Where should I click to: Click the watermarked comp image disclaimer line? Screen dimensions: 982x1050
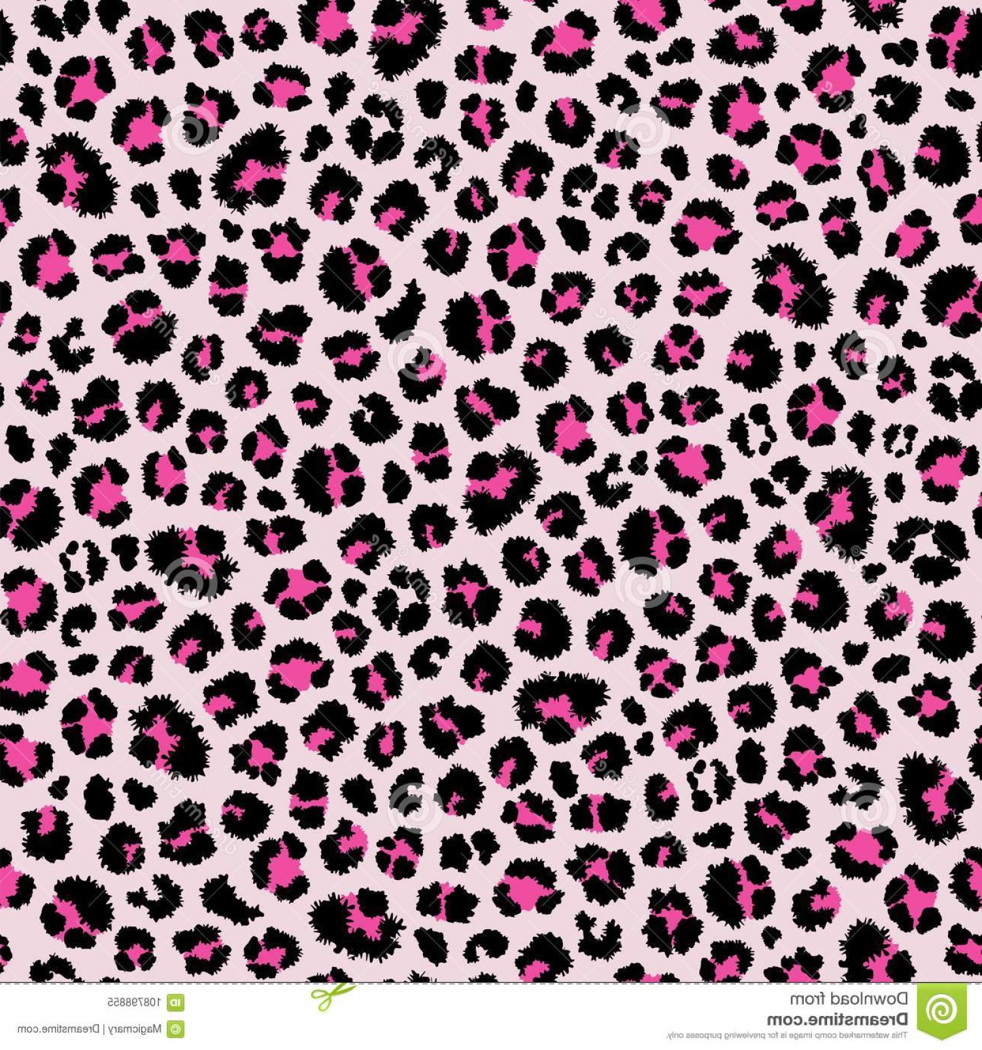(x=787, y=1036)
